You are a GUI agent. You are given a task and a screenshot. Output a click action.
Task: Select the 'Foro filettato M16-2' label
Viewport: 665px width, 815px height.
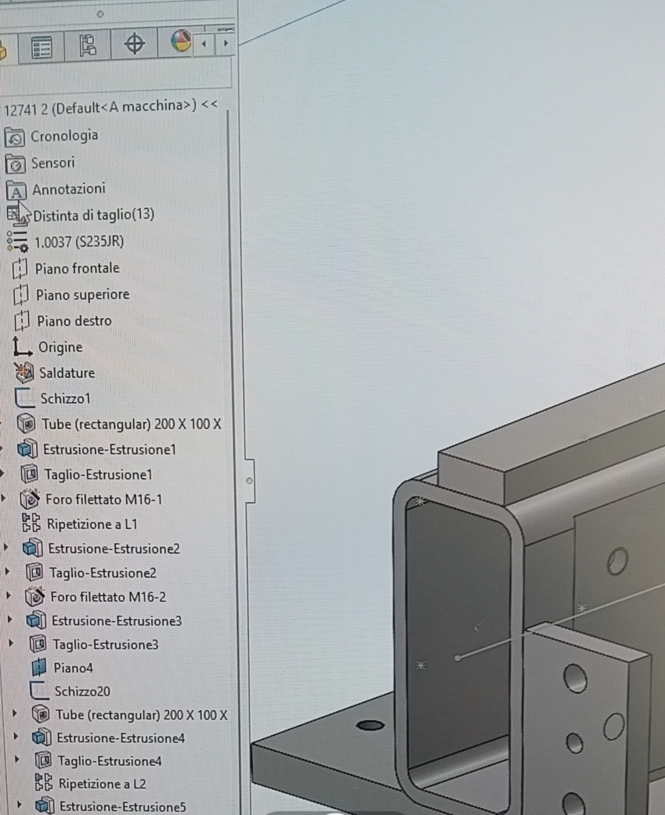(x=108, y=597)
